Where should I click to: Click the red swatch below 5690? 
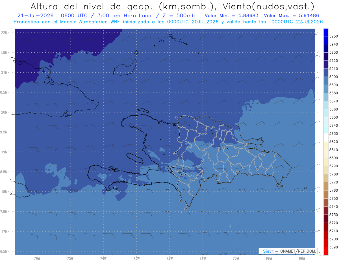[326, 251]
